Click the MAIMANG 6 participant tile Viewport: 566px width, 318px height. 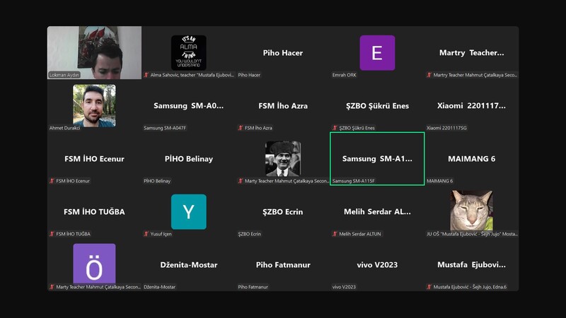click(471, 159)
